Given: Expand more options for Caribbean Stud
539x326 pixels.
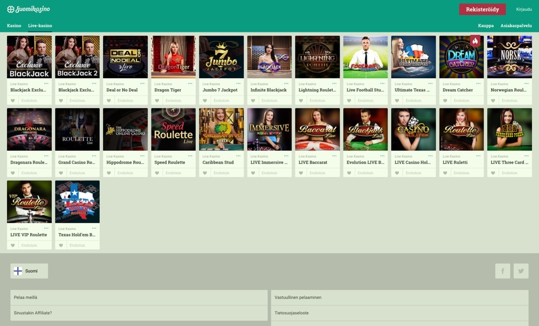Looking at the screenshot, I should 238,156.
